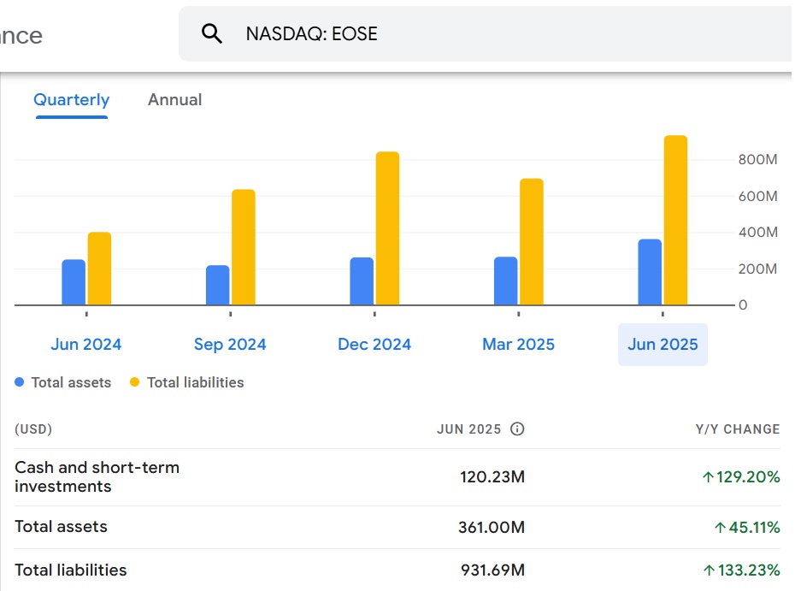Click the (USD) currency header
The image size is (795, 591).
(x=33, y=429)
